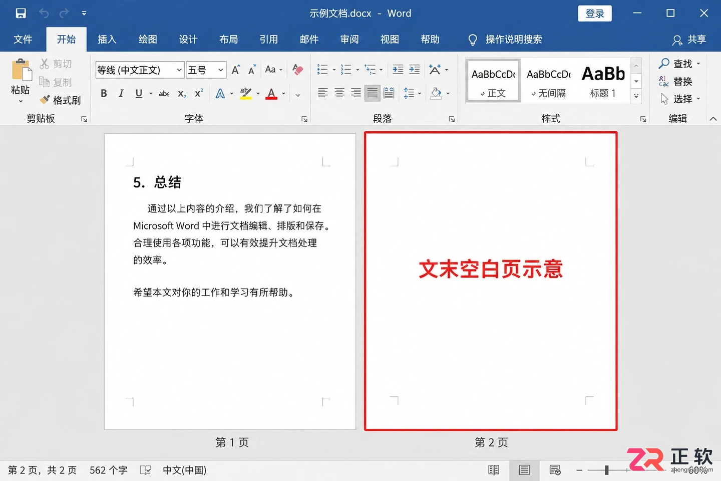Click the Cut (剪切) scissors icon
This screenshot has width=721, height=481.
point(45,64)
